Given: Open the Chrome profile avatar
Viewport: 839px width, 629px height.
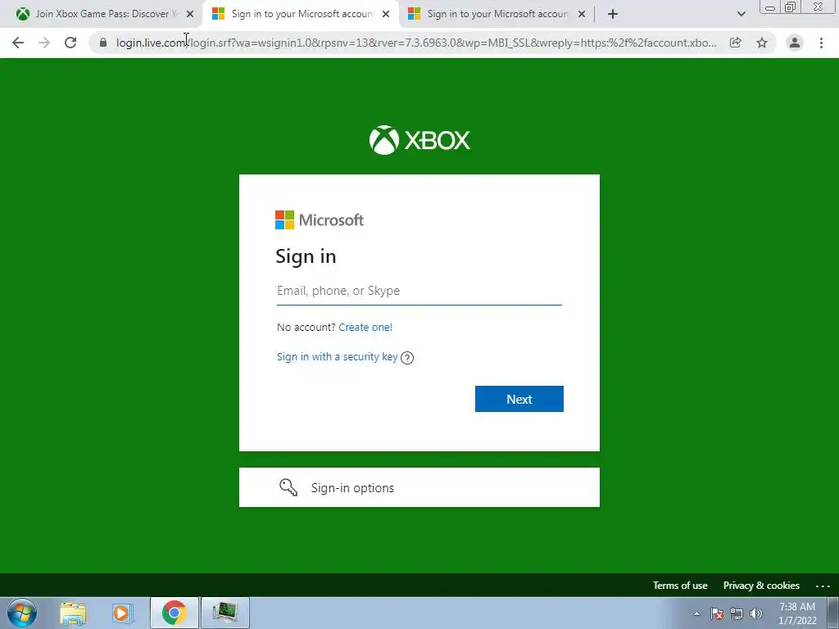Looking at the screenshot, I should (795, 43).
